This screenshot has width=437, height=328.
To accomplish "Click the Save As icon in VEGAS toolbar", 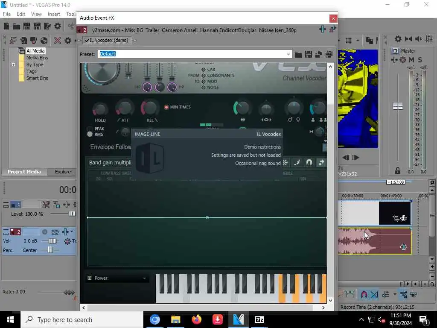I will pyautogui.click(x=37, y=26).
